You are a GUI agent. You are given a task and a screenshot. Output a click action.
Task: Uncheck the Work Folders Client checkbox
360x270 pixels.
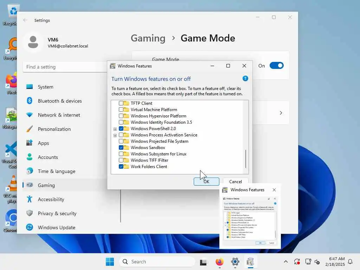[121, 166]
